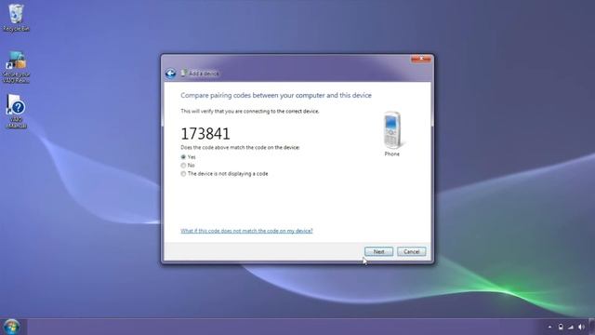595x335 pixels.
Task: Open the 'What if this code does not match' link
Action: 246,231
